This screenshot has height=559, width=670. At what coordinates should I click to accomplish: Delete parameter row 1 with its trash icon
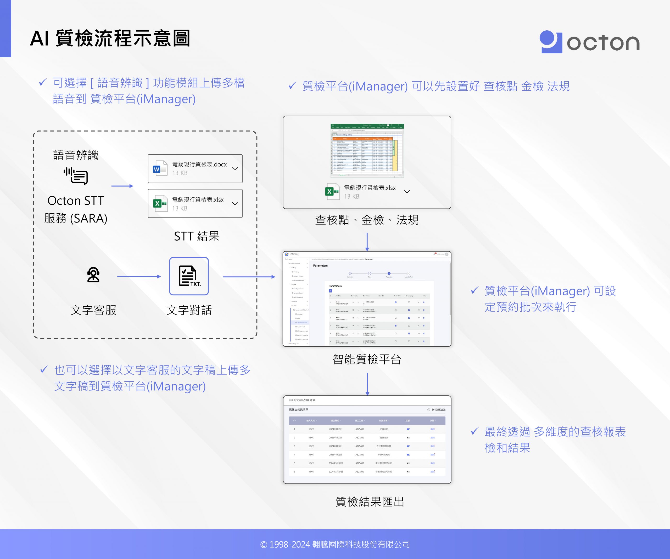coord(424,302)
